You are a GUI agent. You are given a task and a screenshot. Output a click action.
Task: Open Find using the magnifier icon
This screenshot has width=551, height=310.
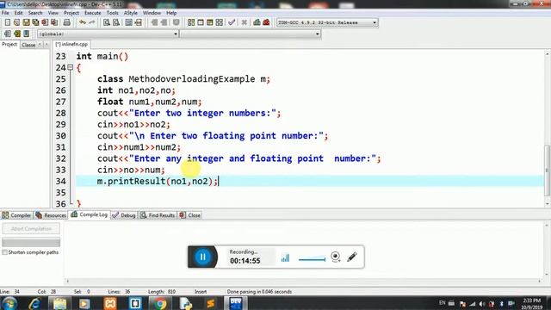pos(107,22)
